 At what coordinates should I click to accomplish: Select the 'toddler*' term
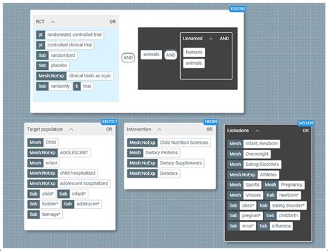click(50, 204)
